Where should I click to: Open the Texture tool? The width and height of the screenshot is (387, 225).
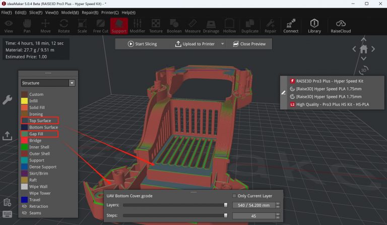tap(156, 26)
